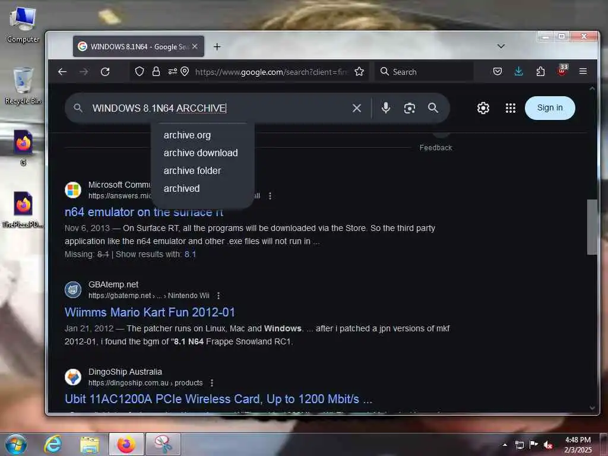
Task: Bookmark this page with the star icon
Action: [359, 71]
